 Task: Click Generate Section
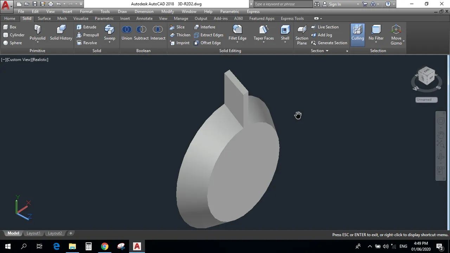click(x=329, y=43)
